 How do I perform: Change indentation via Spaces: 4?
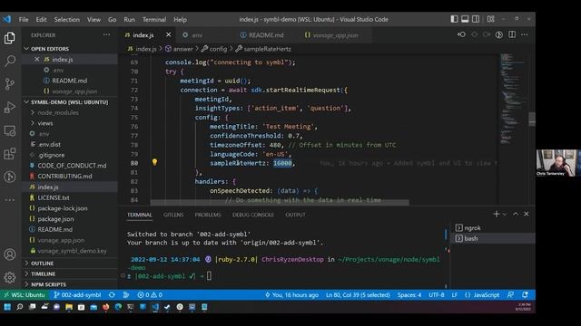[409, 295]
